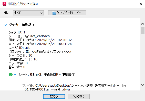This screenshot has width=145, height=101.
Task: Click the プロファイル ID line
Action: point(40,52)
